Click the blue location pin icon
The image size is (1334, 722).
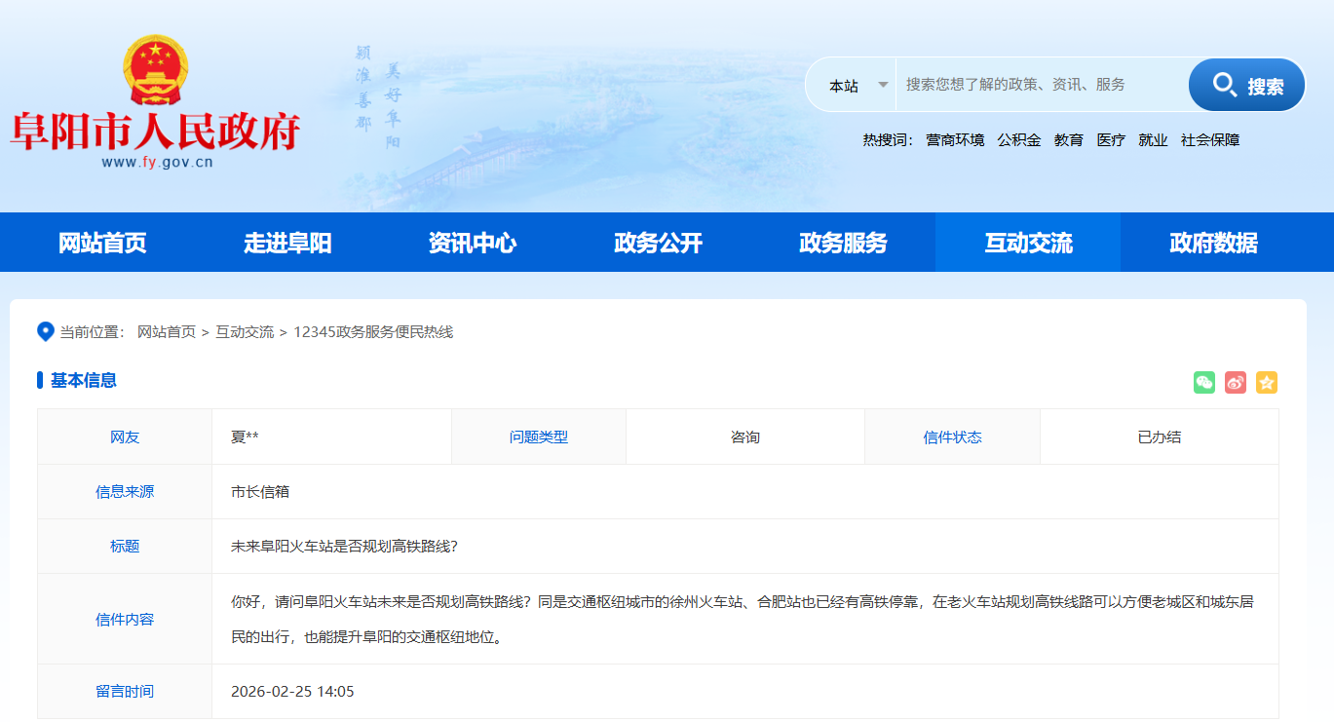tap(45, 331)
